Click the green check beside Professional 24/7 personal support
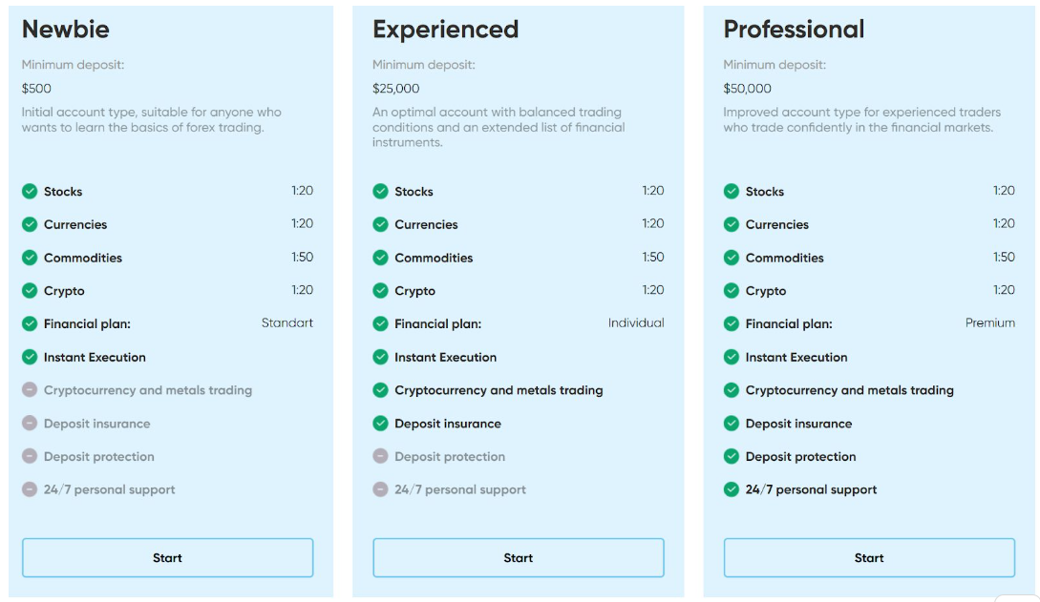The image size is (1040, 602). tap(731, 489)
